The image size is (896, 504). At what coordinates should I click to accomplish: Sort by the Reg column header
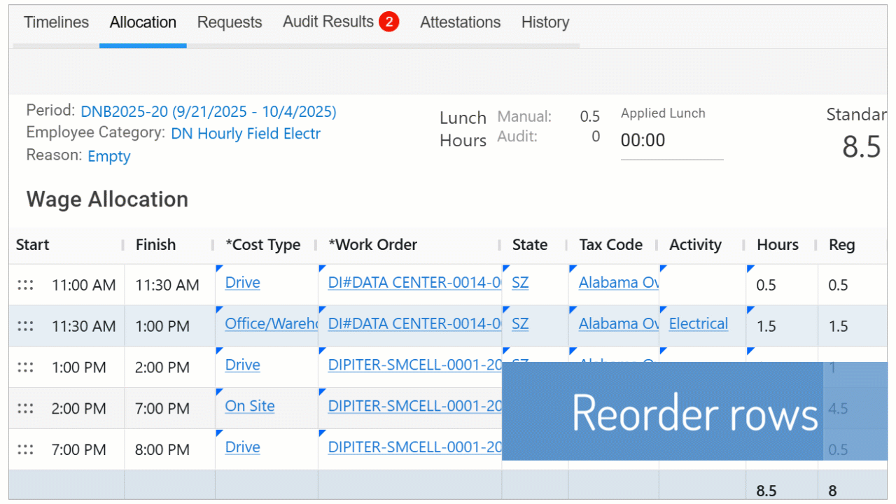(x=841, y=245)
